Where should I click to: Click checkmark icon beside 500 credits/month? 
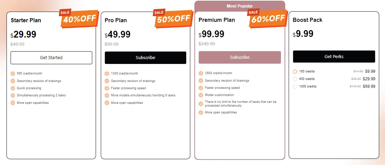[x=13, y=73]
